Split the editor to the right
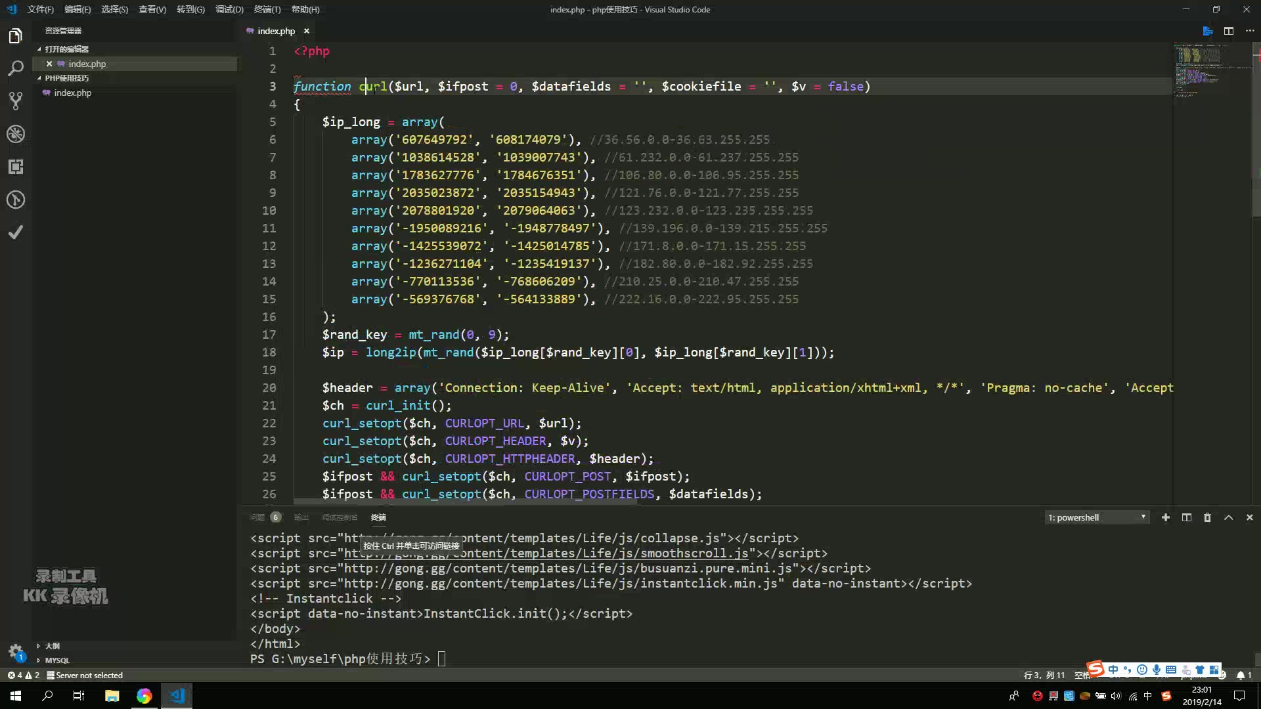The image size is (1261, 709). 1229,31
